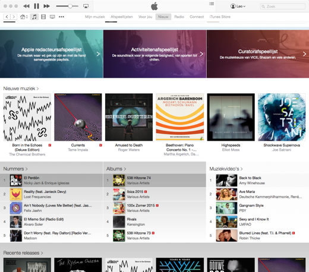Image resolution: width=309 pixels, height=272 pixels.
Task: Open the Ave Maria video thumbnail
Action: pyautogui.click(x=226, y=194)
